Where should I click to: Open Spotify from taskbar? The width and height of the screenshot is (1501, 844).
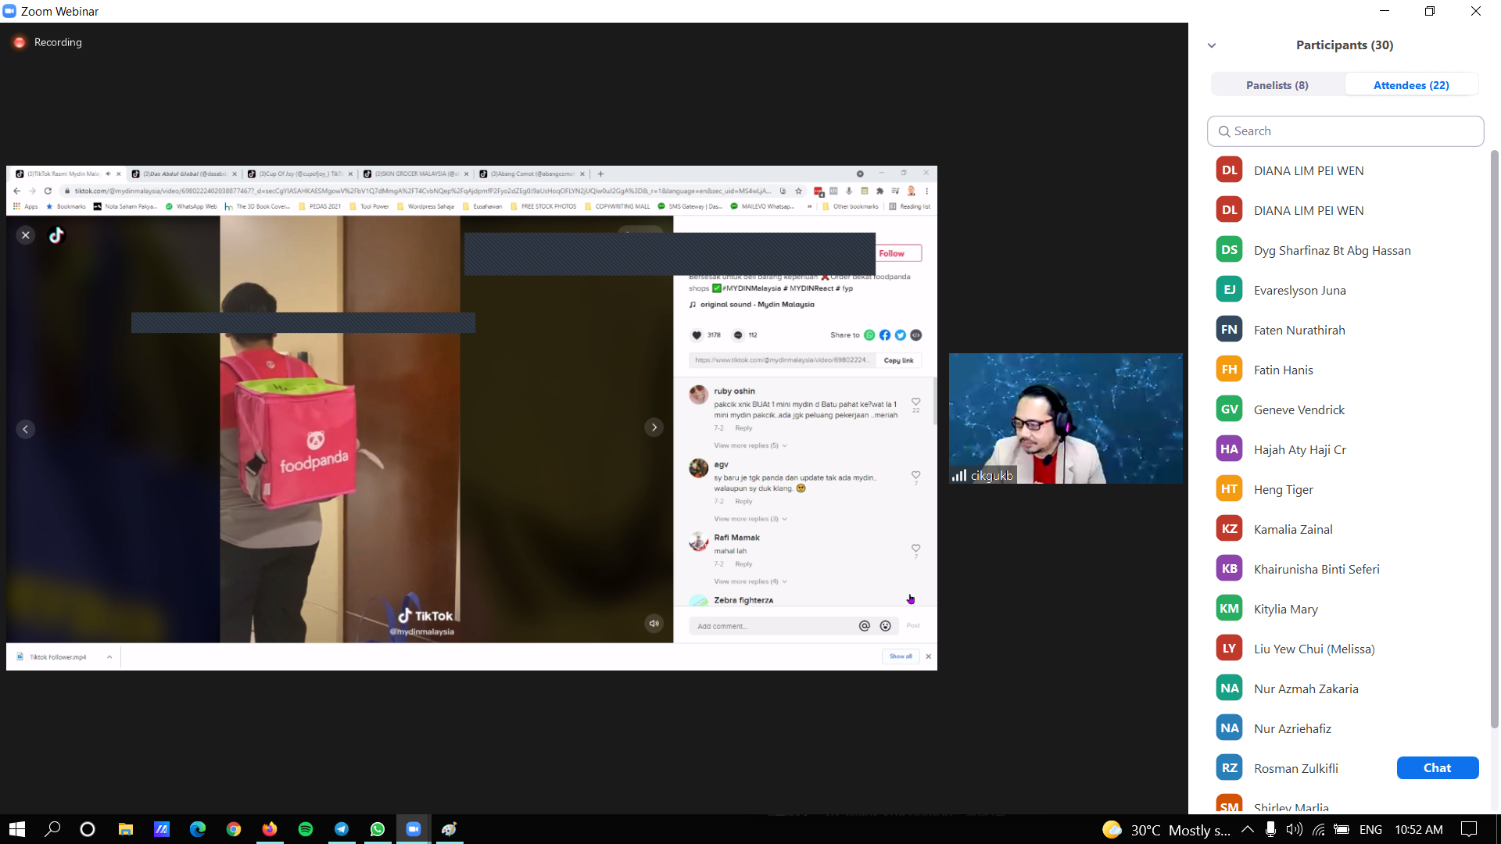click(x=306, y=829)
